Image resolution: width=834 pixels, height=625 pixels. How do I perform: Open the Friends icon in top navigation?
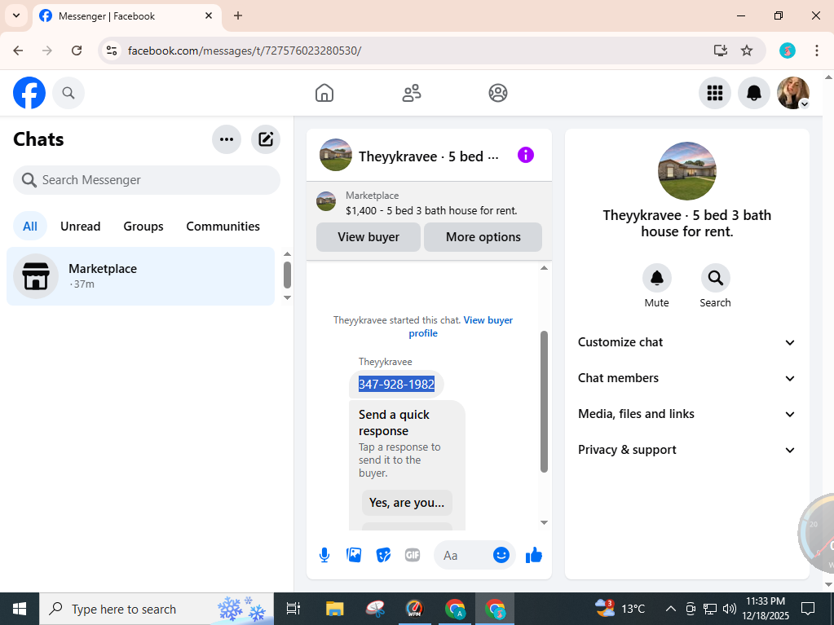point(411,93)
